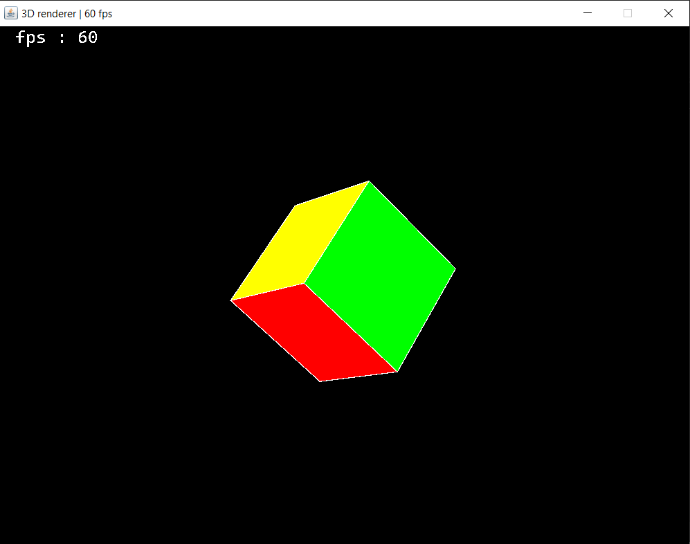Viewport: 690px width, 544px height.
Task: Click the Java icon in the title bar
Action: click(x=10, y=13)
